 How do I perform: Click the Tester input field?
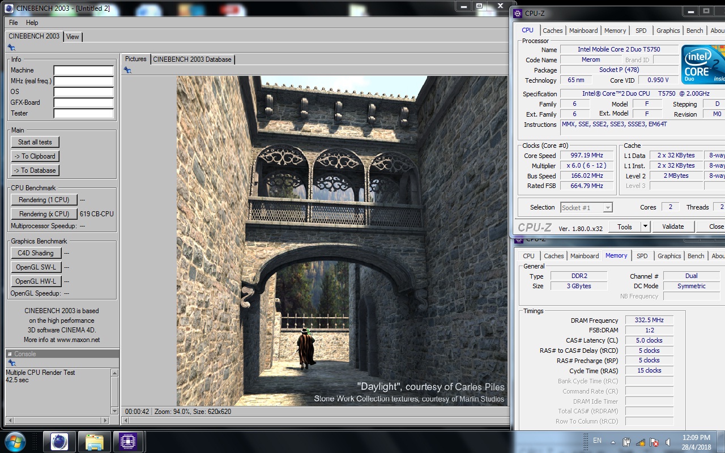84,113
